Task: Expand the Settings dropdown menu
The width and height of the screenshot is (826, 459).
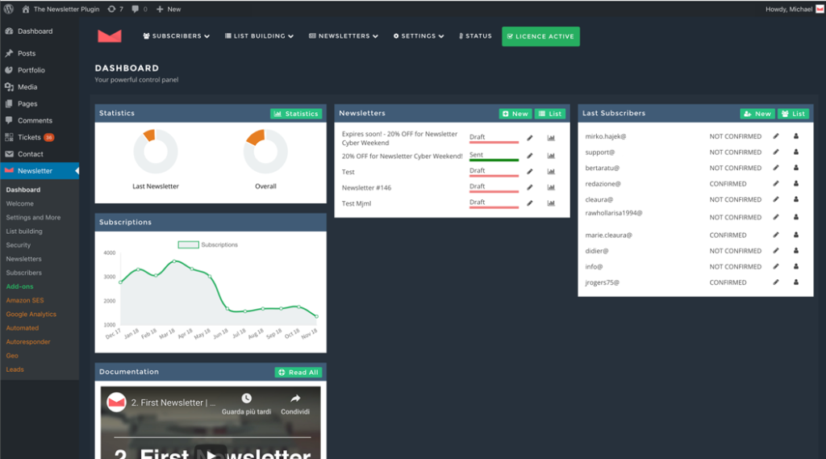Action: click(x=419, y=35)
